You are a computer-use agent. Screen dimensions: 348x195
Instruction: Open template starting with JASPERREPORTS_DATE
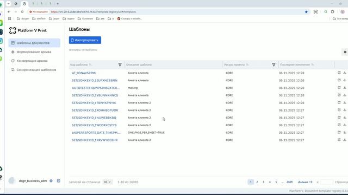point(96,133)
